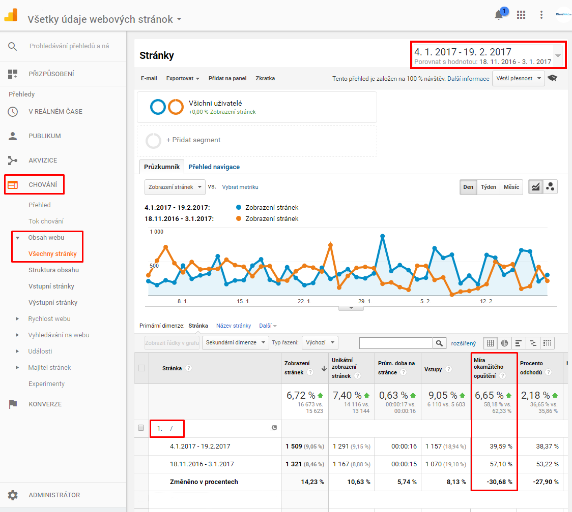Click the Google Analytics logo
The image size is (572, 512).
tap(11, 15)
